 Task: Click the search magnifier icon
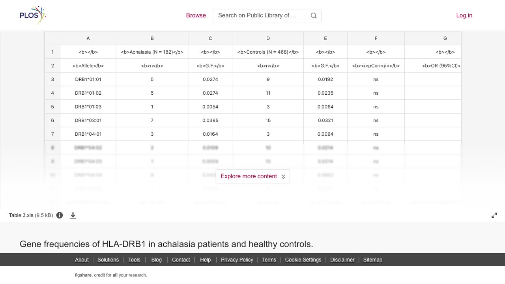314,15
